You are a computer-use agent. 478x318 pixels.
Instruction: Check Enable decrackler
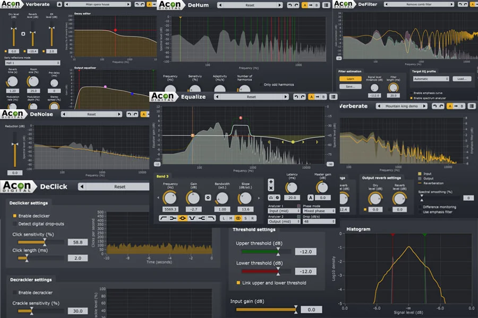click(x=14, y=293)
